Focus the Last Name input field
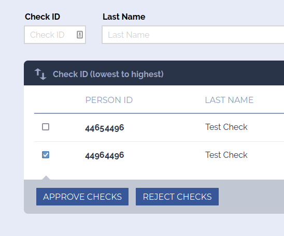Viewport: 284px width, 236px height. click(x=193, y=35)
